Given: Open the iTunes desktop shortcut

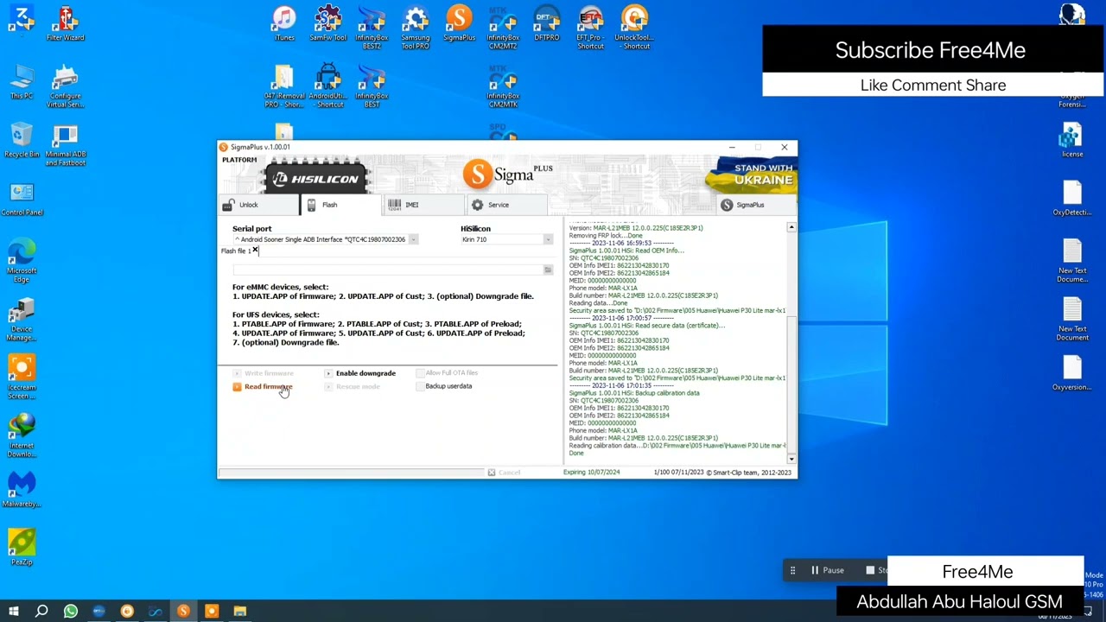Looking at the screenshot, I should coord(284,23).
